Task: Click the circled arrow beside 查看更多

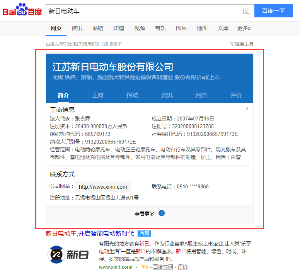Action: coord(162,213)
